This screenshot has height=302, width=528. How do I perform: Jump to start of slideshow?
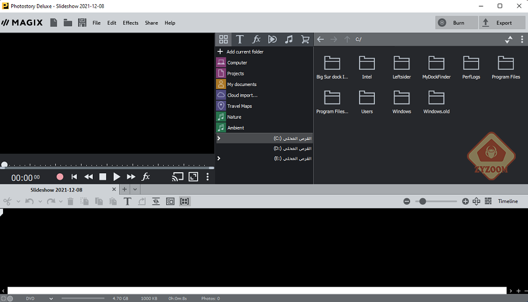click(74, 177)
